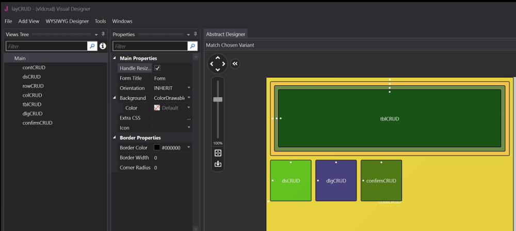516x231 pixels.
Task: Click the download icon below zoom slider
Action: pos(218,164)
